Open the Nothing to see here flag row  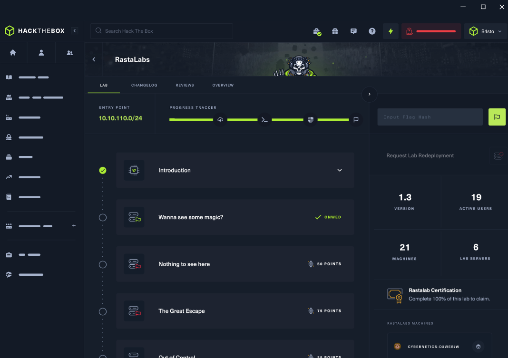(235, 264)
